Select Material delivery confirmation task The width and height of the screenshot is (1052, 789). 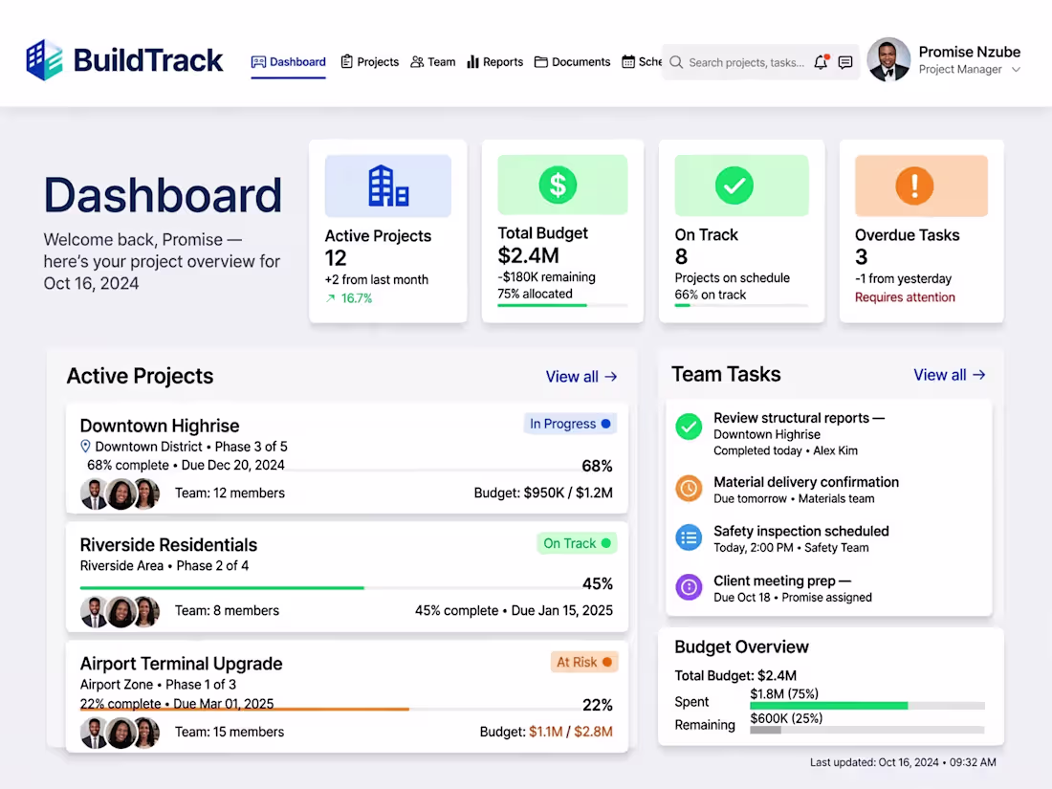click(806, 482)
